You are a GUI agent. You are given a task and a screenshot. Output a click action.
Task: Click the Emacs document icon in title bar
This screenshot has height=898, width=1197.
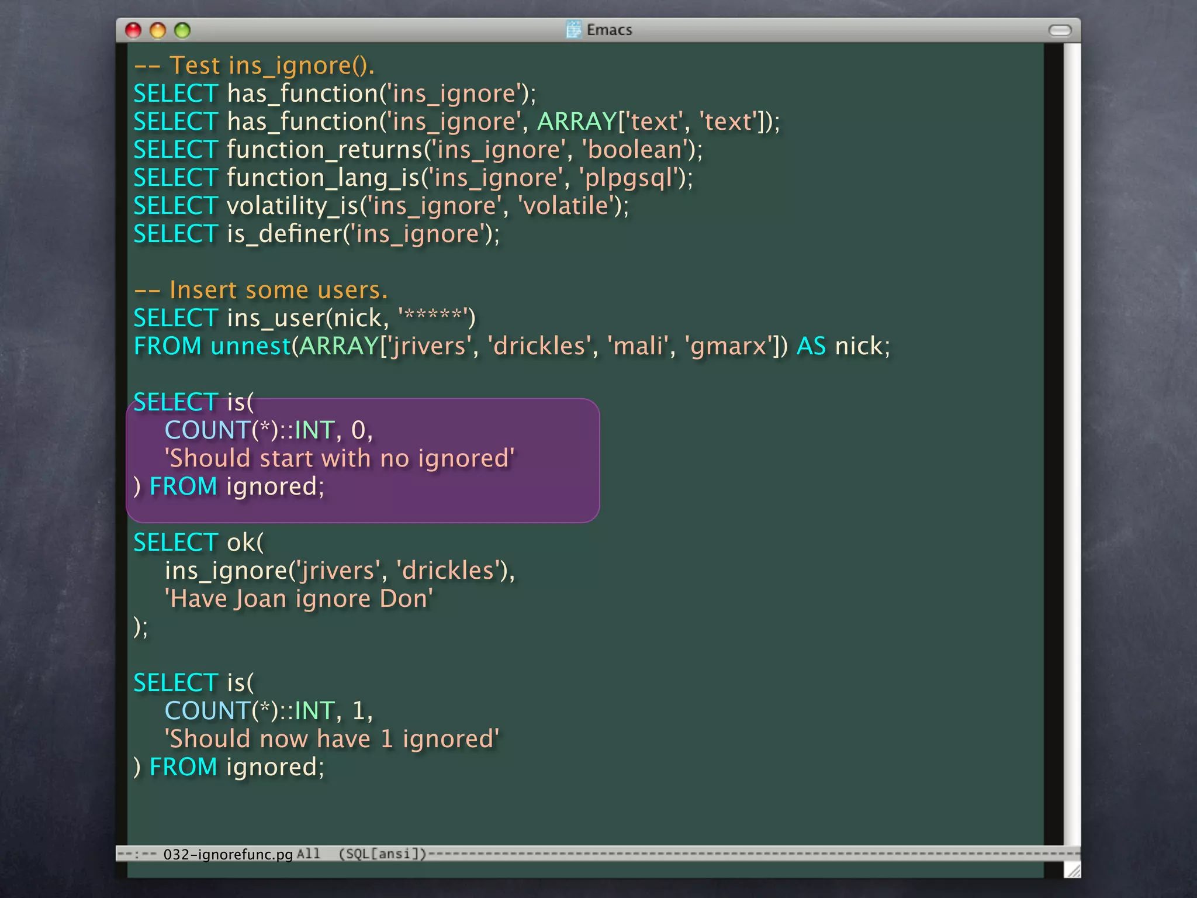574,29
